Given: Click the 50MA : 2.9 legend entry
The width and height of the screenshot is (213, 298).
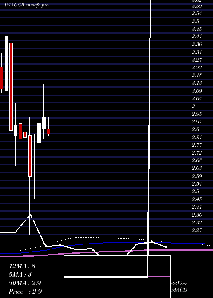Looking at the screenshot, I should (x=25, y=283).
